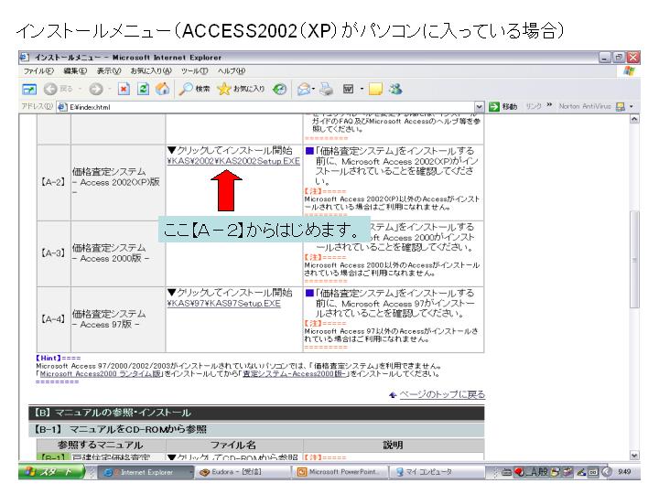Click the Forward arrow toolbar button

click(x=96, y=89)
